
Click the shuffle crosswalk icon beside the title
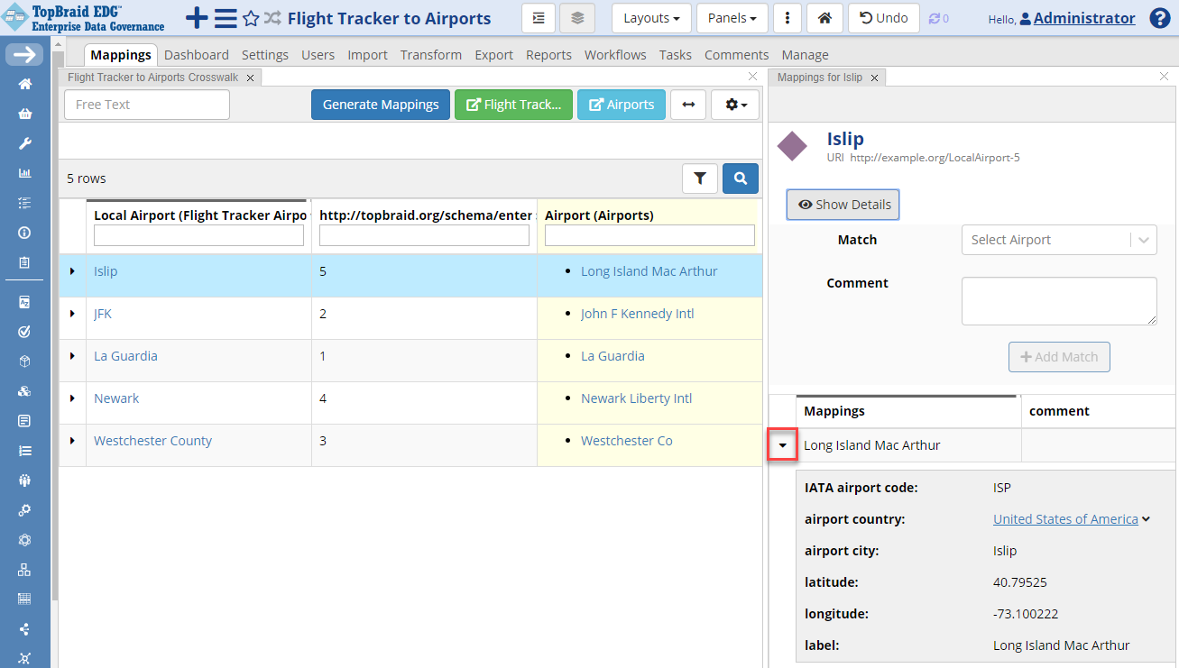coord(273,18)
